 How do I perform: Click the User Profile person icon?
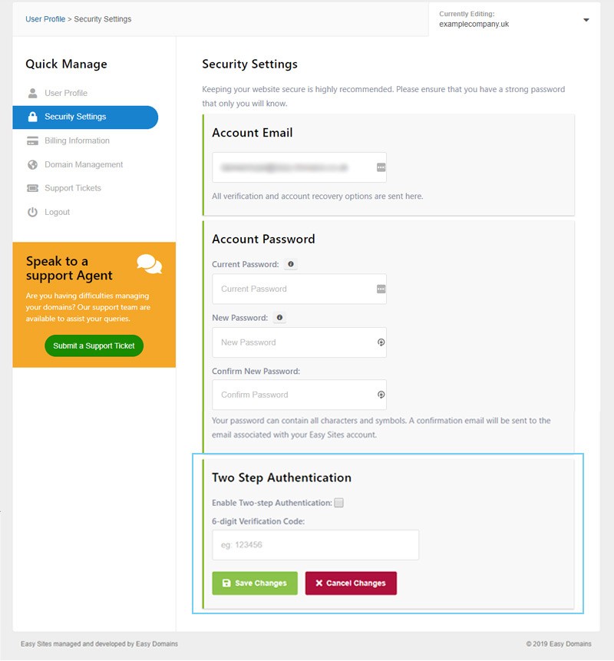[32, 93]
